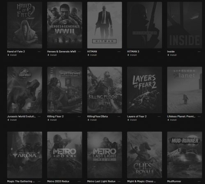The height and width of the screenshot is (184, 205).
Task: Click the Might & Magic: Chess title
Action: pyautogui.click(x=141, y=181)
